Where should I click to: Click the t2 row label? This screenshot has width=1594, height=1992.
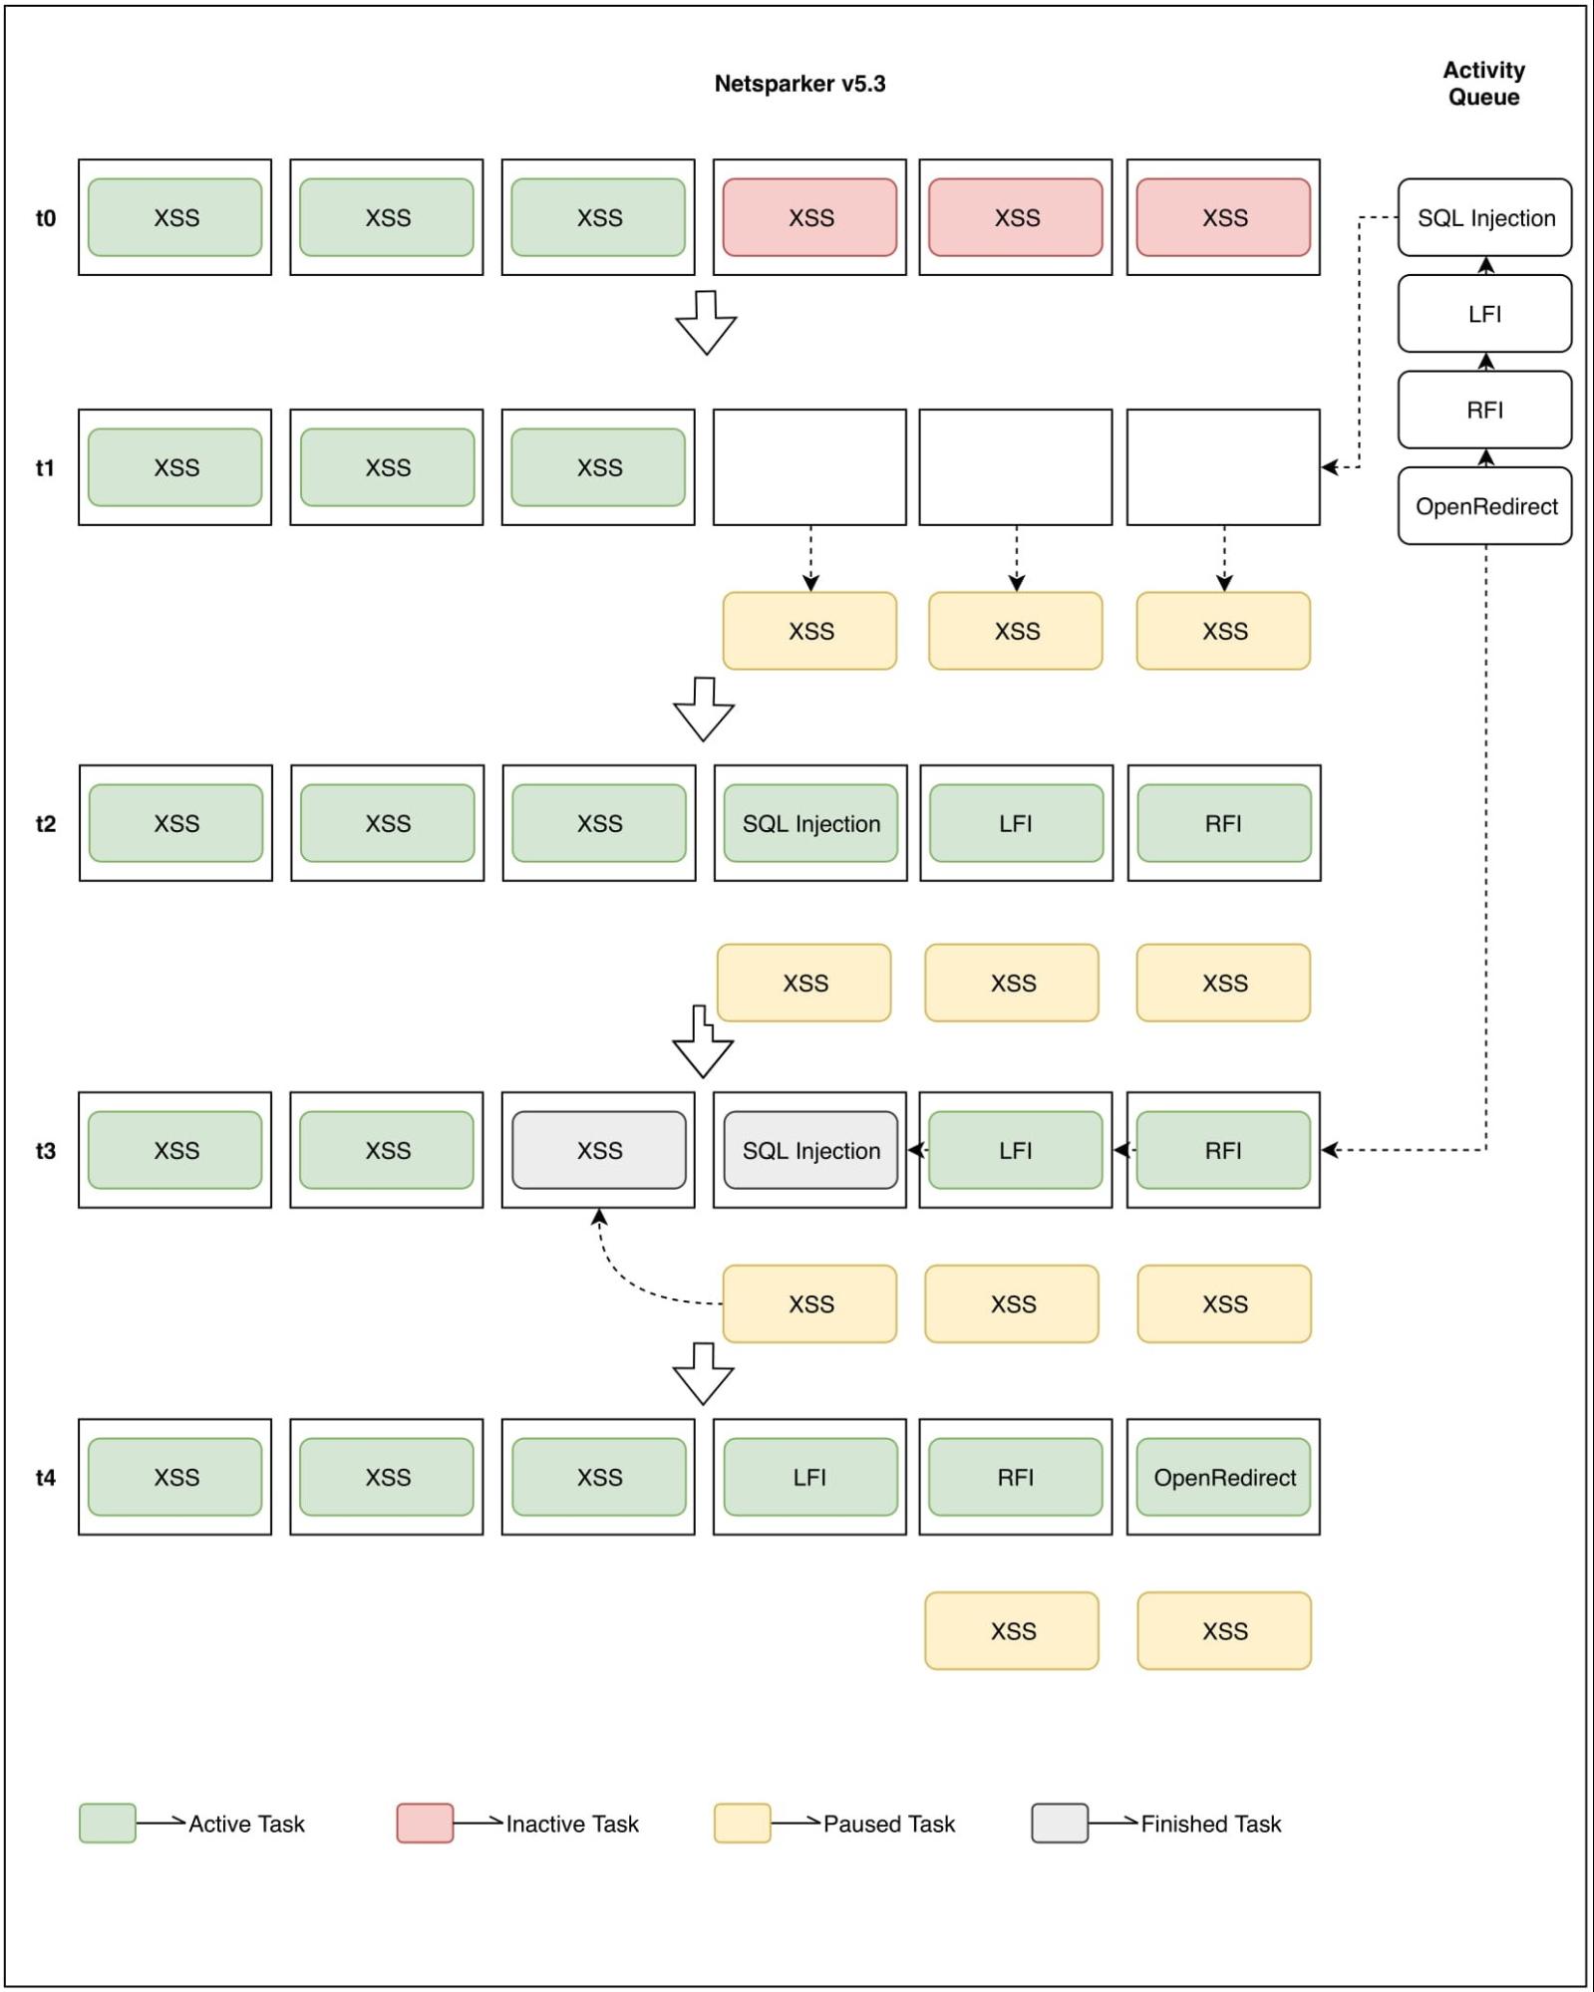click(46, 823)
